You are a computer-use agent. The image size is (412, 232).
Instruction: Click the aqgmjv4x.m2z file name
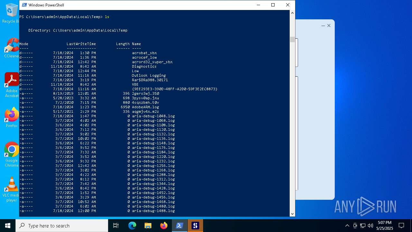pos(145,111)
